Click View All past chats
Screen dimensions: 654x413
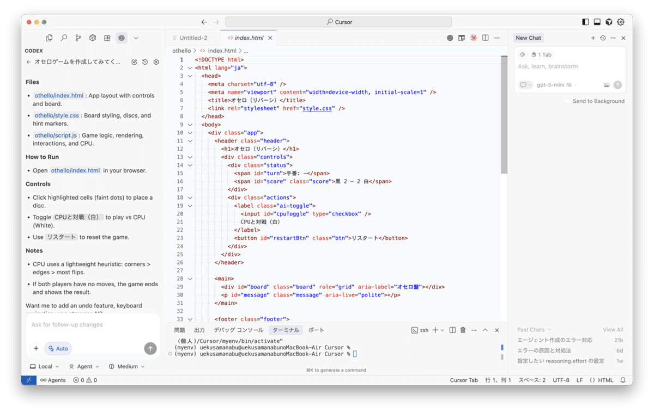pos(613,329)
